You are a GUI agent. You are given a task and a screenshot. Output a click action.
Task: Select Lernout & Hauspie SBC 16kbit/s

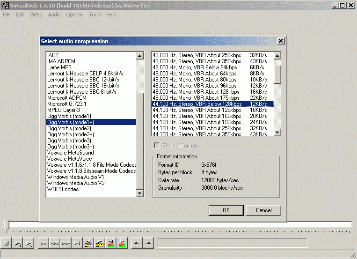91,86
